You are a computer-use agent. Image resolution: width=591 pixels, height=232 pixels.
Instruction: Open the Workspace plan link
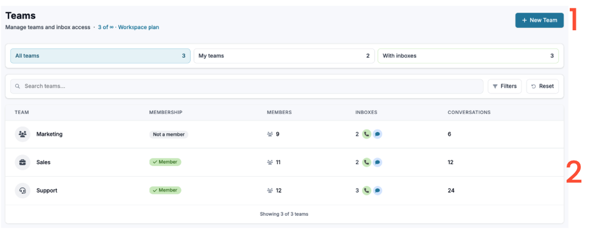[x=138, y=27]
